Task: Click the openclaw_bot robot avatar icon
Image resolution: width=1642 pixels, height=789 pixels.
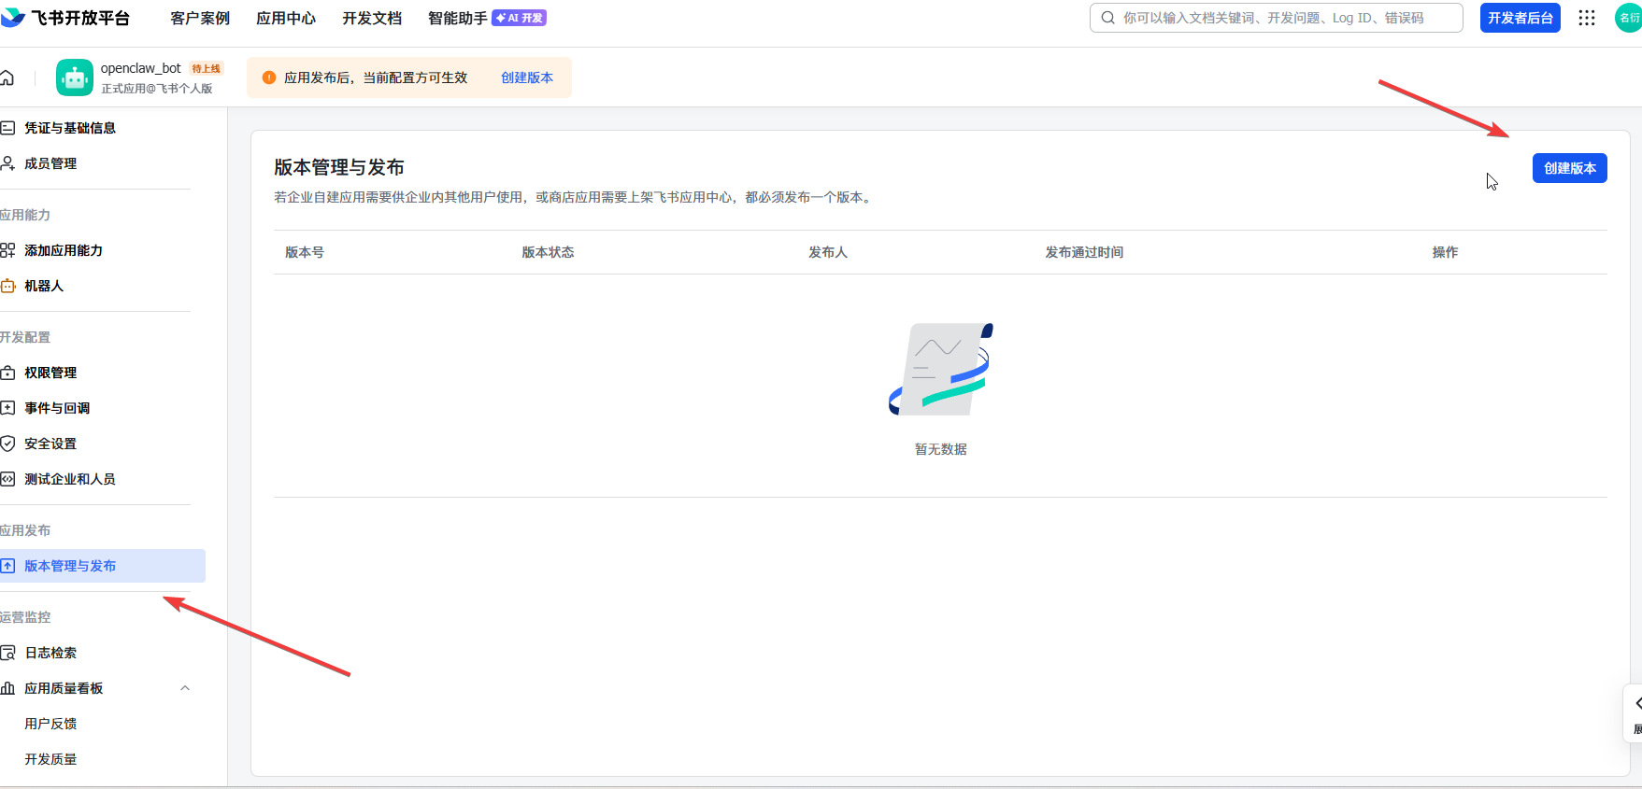Action: pos(75,77)
